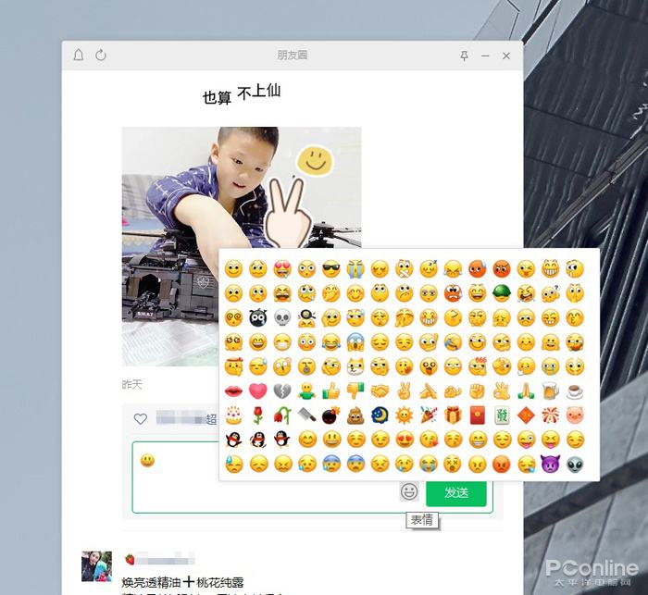Pin the Moments window on top
The width and height of the screenshot is (648, 595).
(464, 56)
